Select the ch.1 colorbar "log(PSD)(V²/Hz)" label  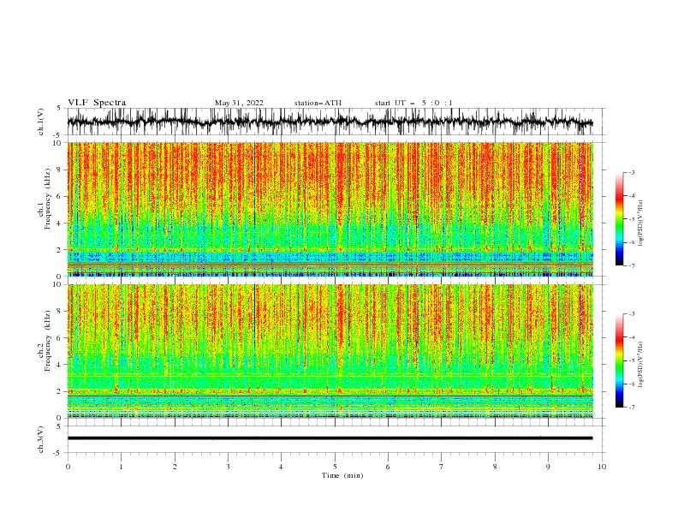coord(640,223)
